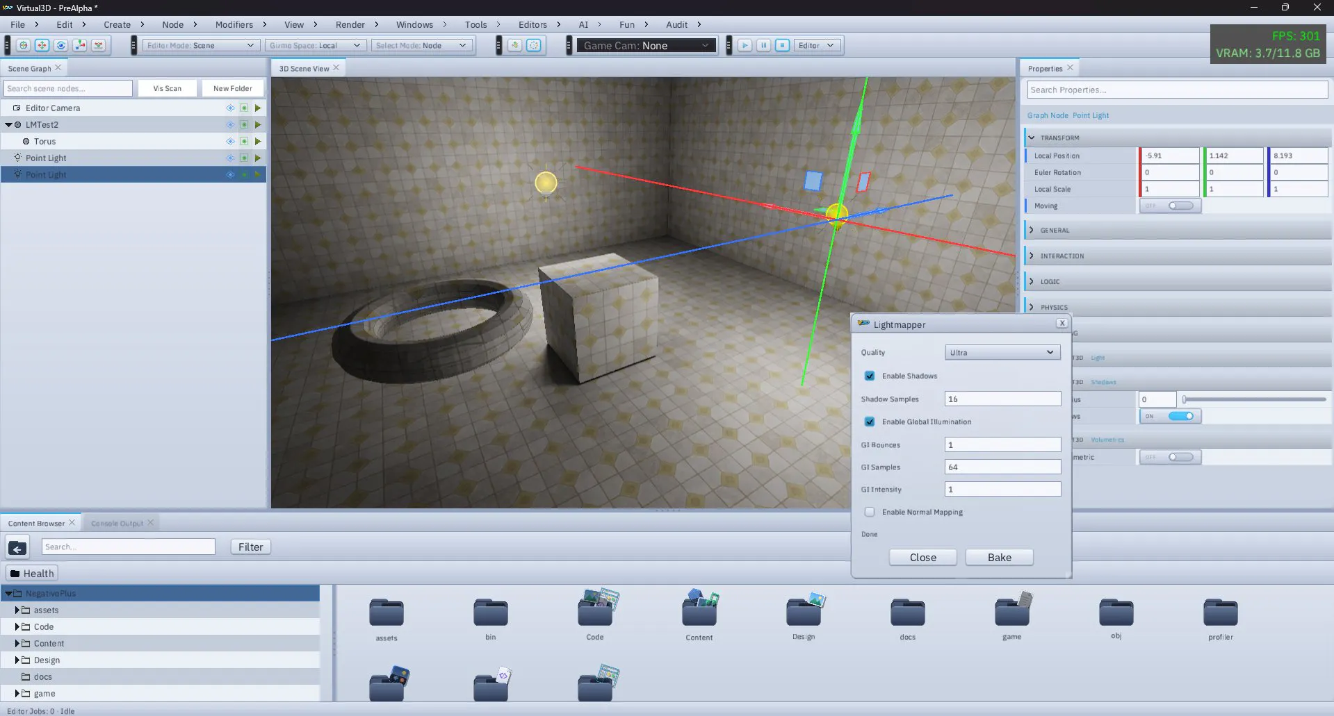
Task: Activate the scale gizmo tool
Action: pos(80,45)
